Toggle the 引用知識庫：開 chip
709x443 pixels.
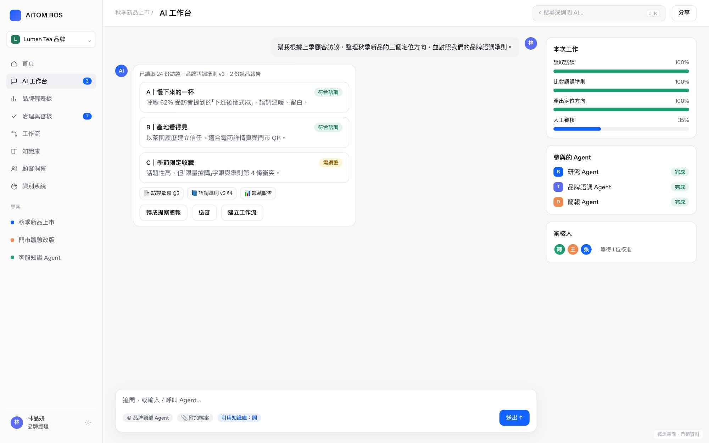[x=239, y=418]
